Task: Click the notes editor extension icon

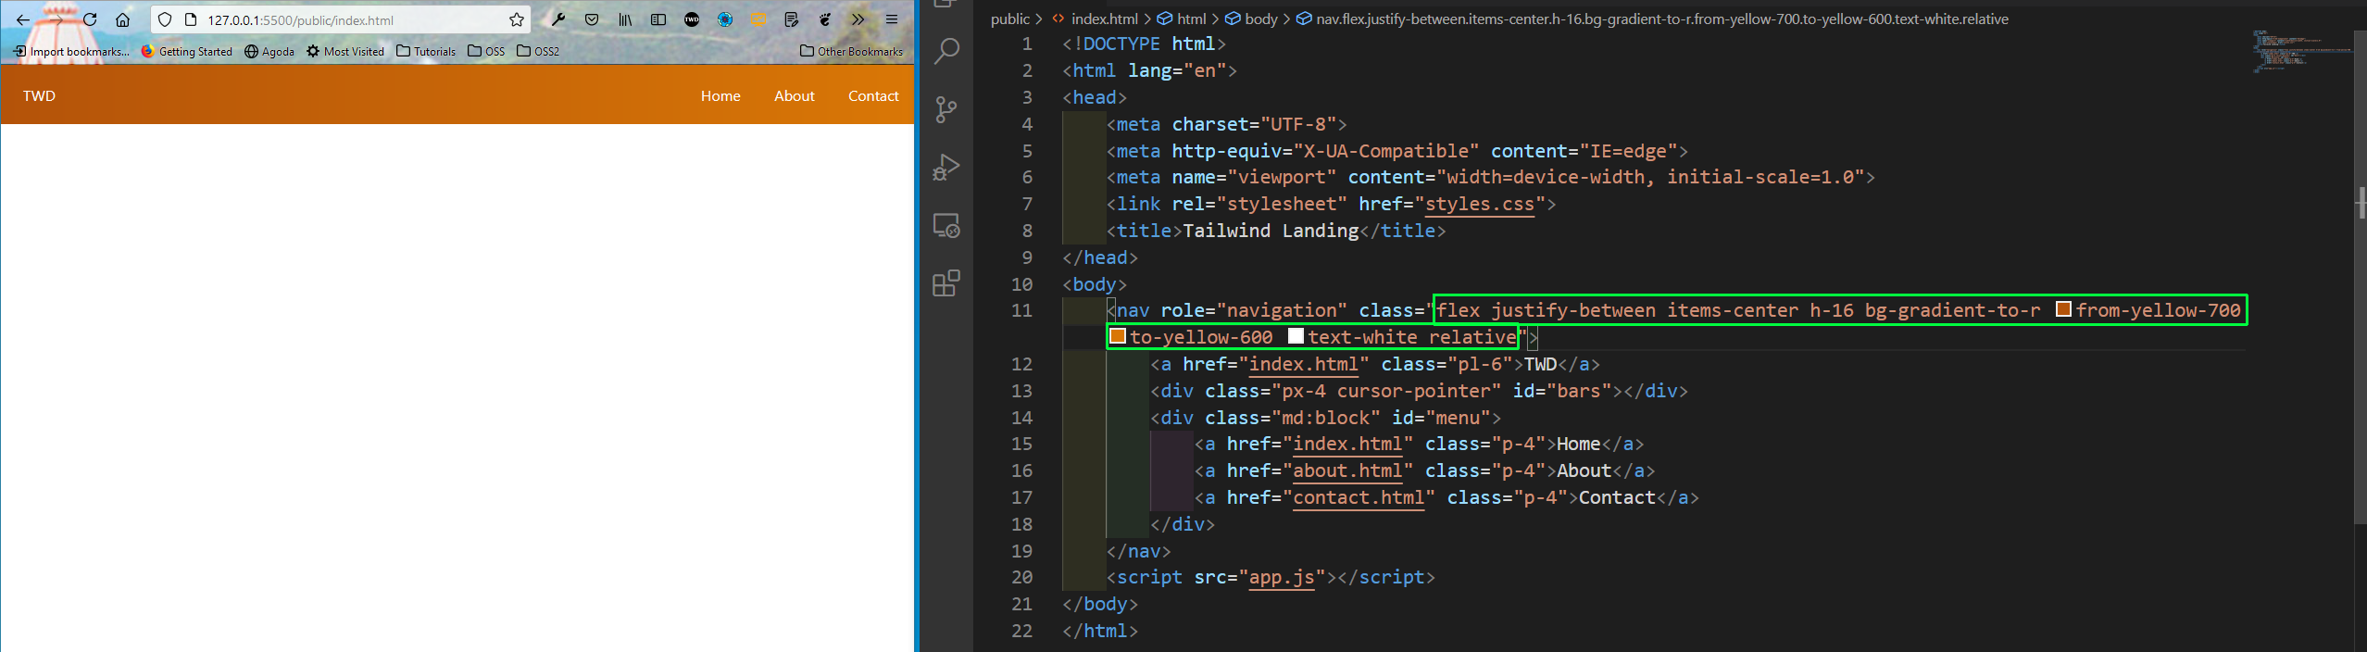Action: click(x=792, y=19)
